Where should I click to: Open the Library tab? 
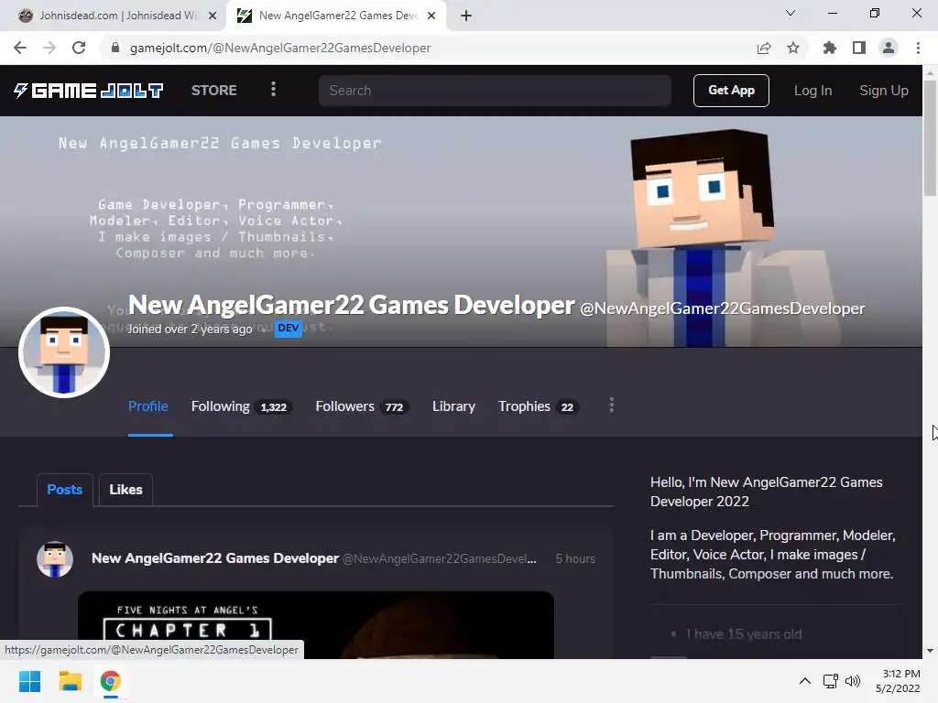click(453, 406)
